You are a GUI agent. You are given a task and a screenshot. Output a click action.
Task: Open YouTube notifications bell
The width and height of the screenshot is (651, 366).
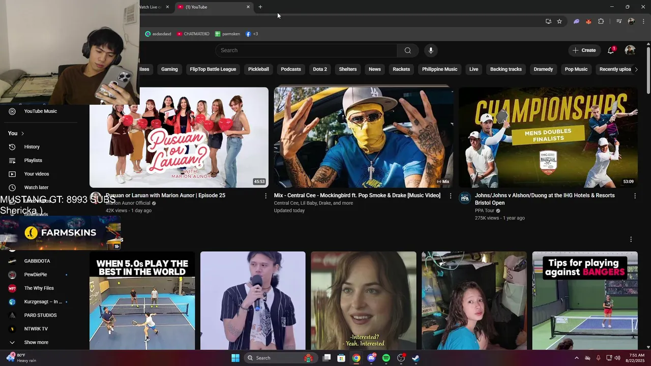611,50
